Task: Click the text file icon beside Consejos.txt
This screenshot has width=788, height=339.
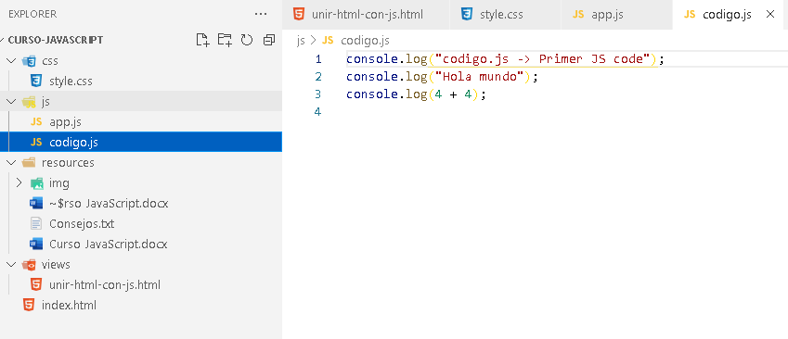Action: (36, 223)
